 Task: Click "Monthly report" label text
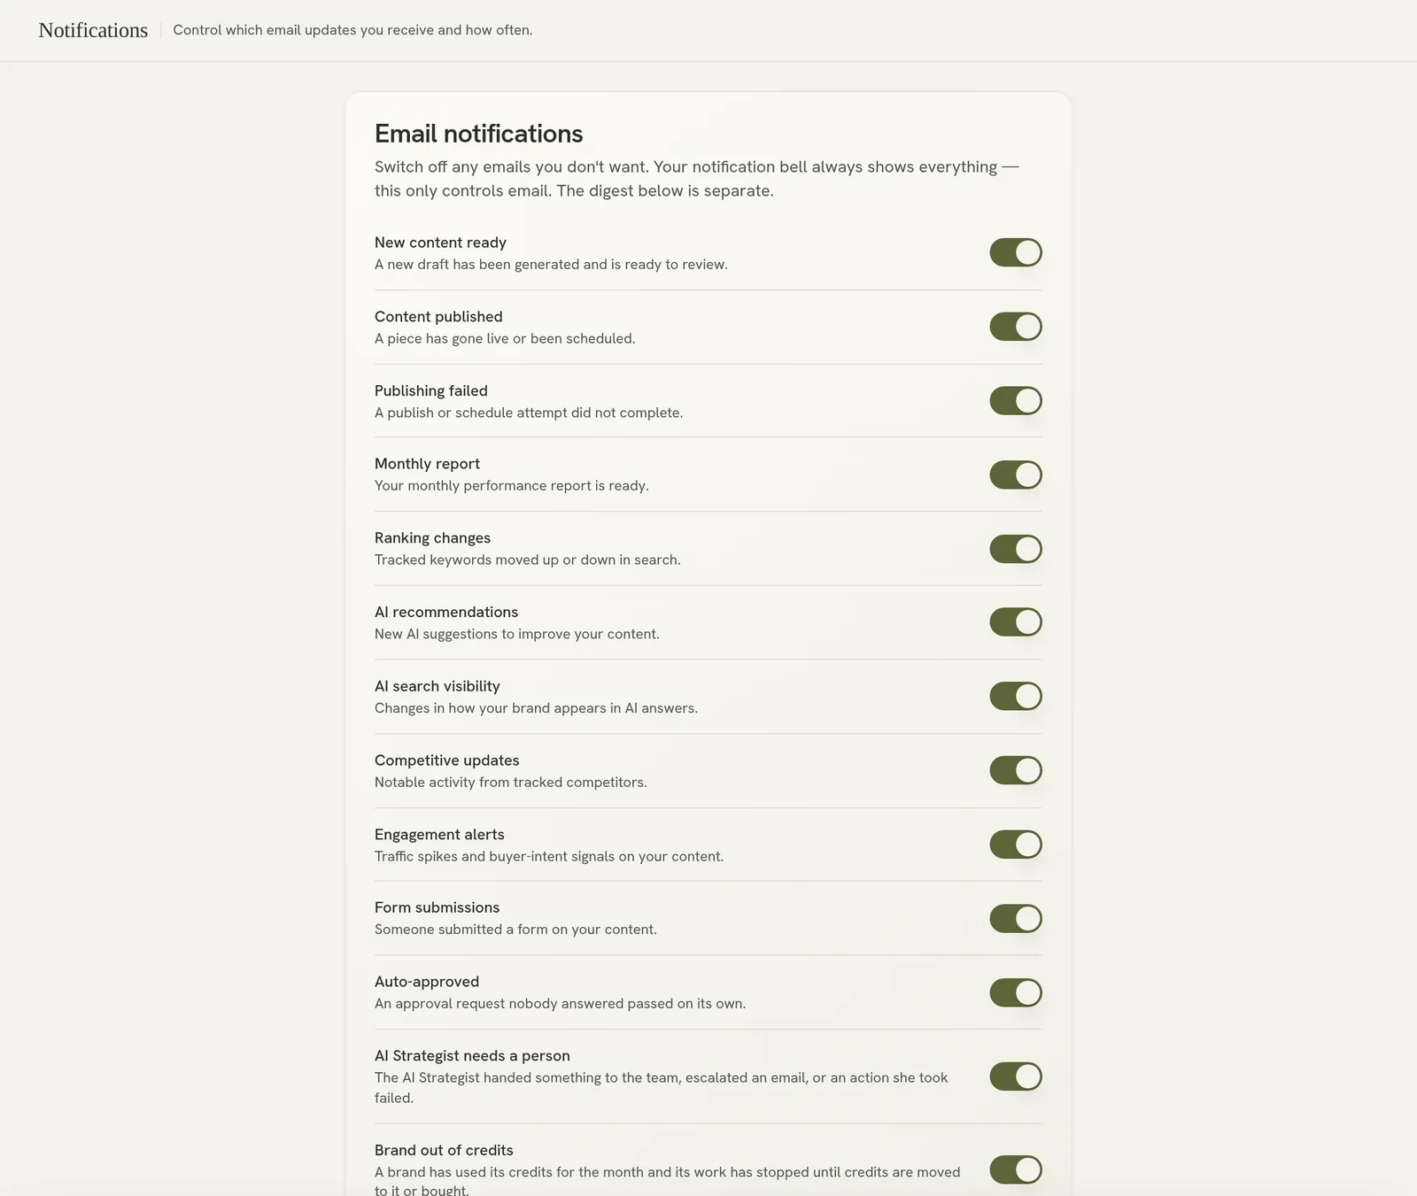tap(427, 464)
